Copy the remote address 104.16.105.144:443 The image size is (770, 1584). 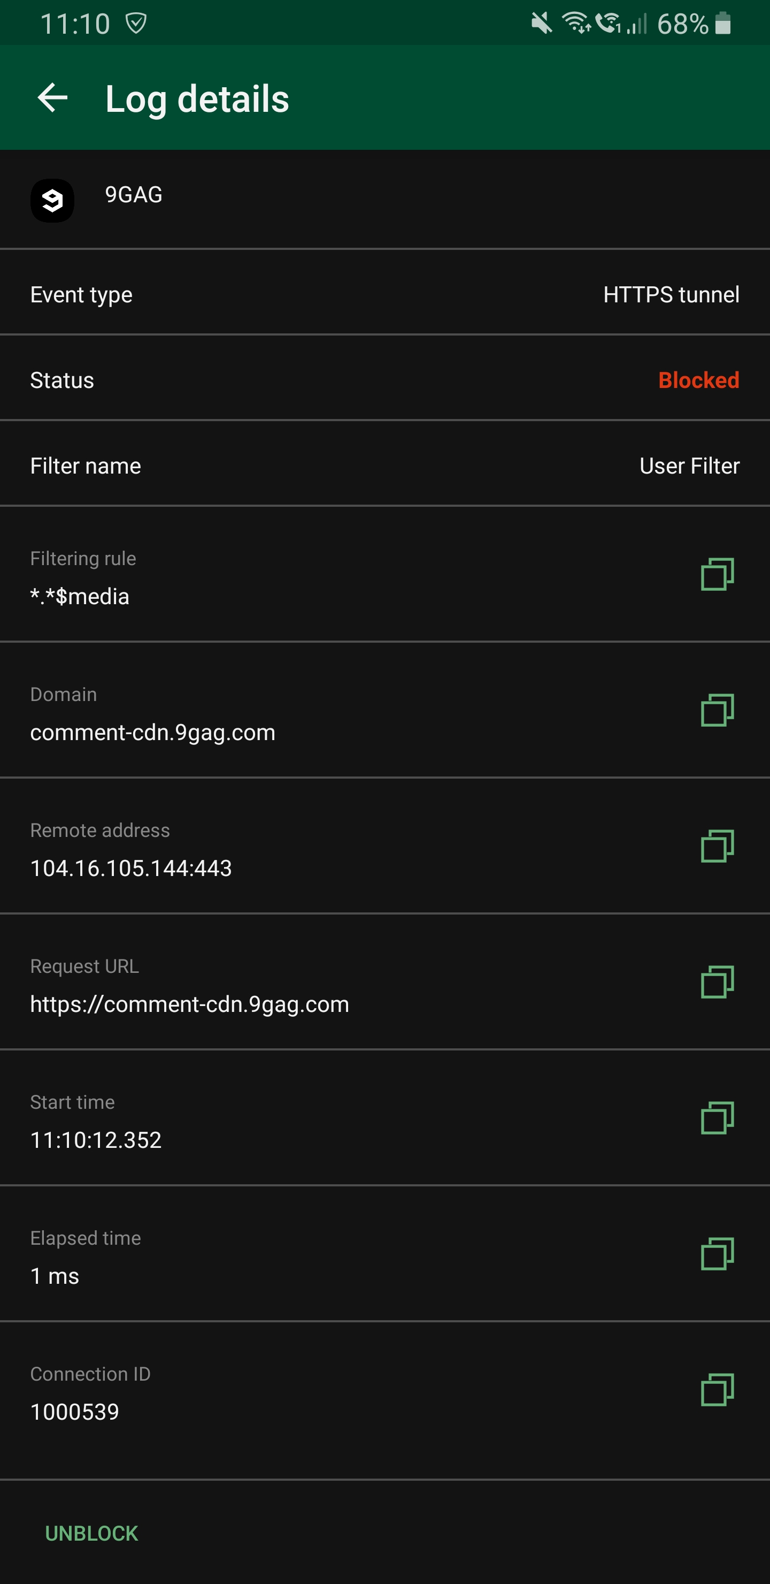click(717, 846)
